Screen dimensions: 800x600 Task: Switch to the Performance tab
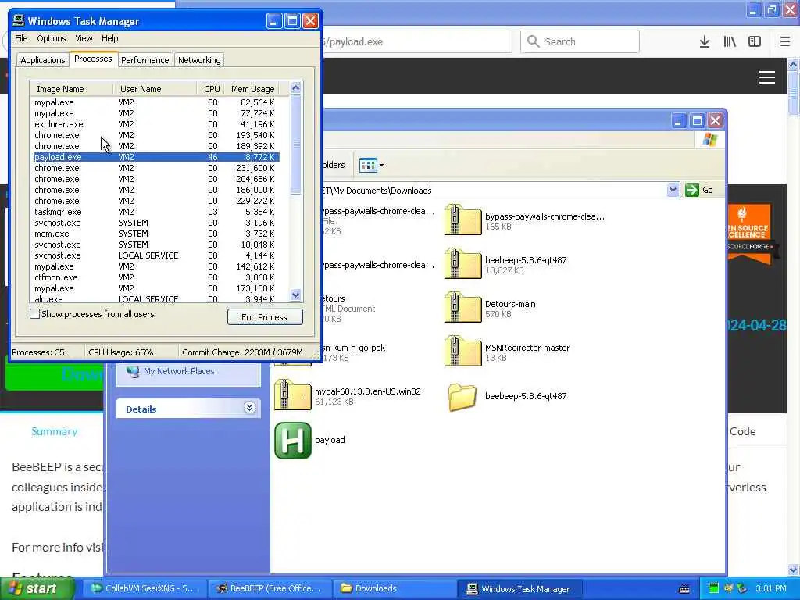pyautogui.click(x=145, y=60)
